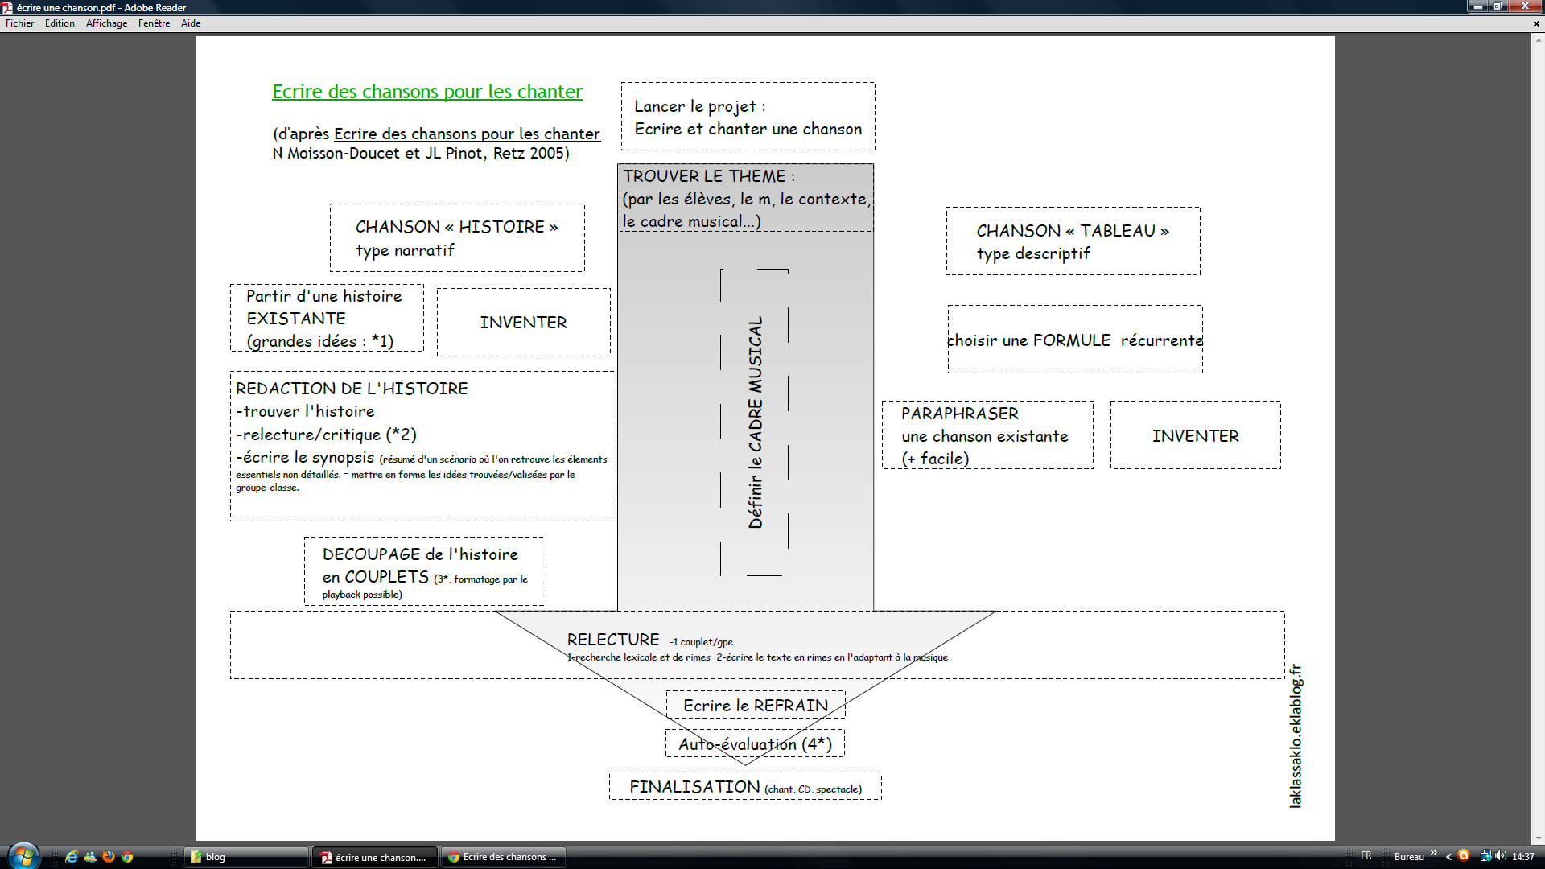Click the Adobe PDF icon in title bar
This screenshot has height=869, width=1545.
[7, 7]
